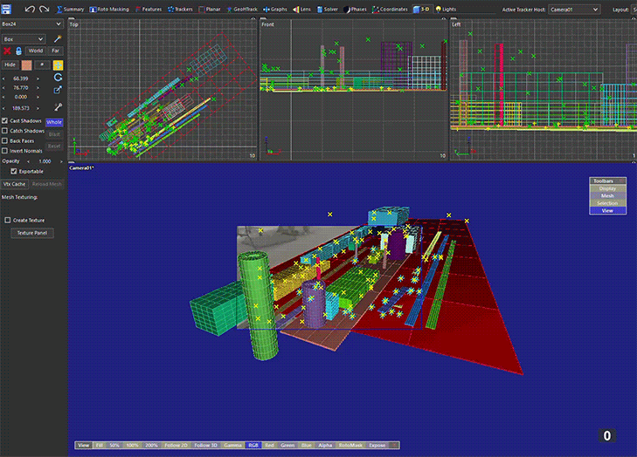
Task: Open the GeoHTrack room
Action: [x=242, y=9]
